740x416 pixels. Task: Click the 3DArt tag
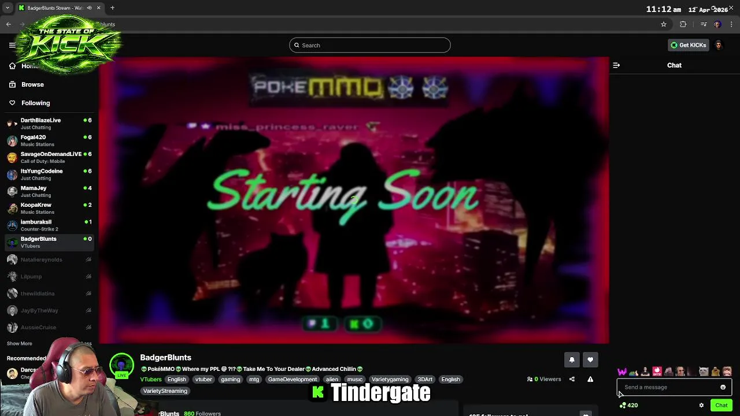tap(425, 380)
